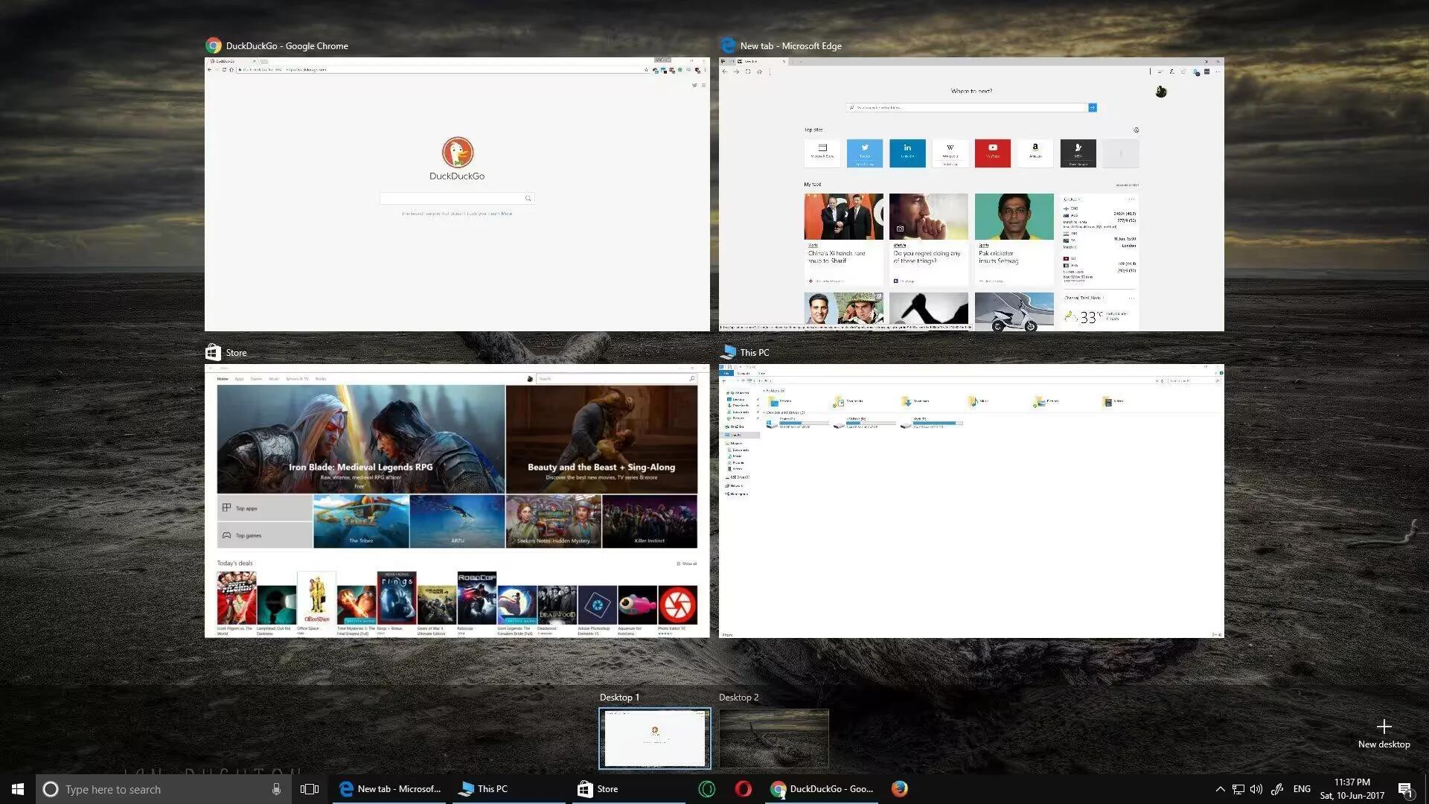Switch ENG input language indicator
This screenshot has height=804, width=1429.
tap(1302, 789)
